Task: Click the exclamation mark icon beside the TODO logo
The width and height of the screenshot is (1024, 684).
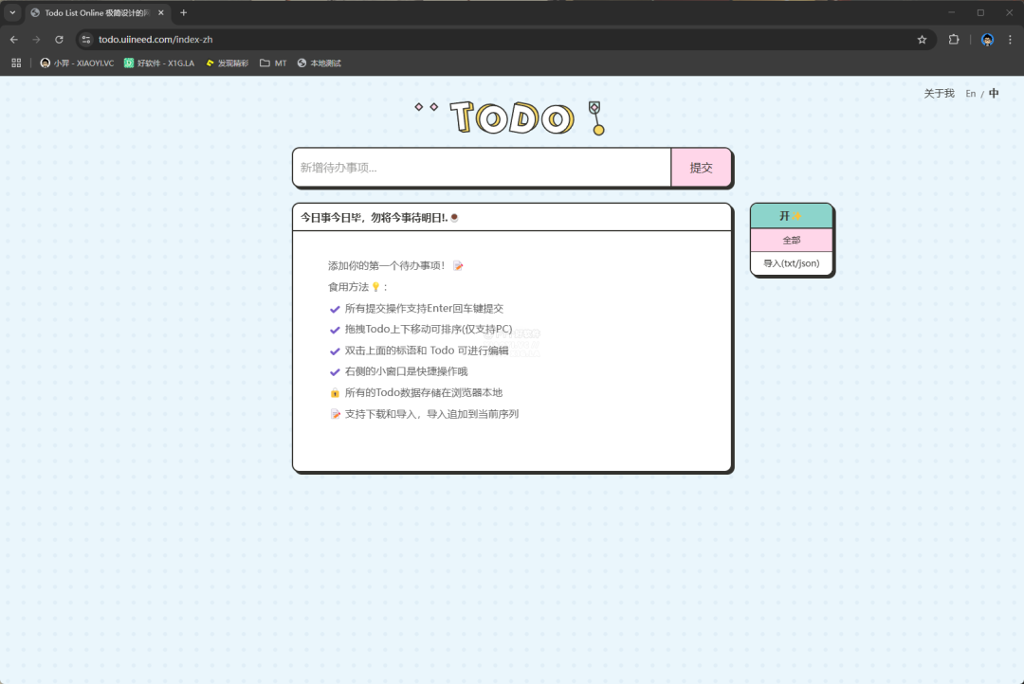Action: tap(596, 118)
